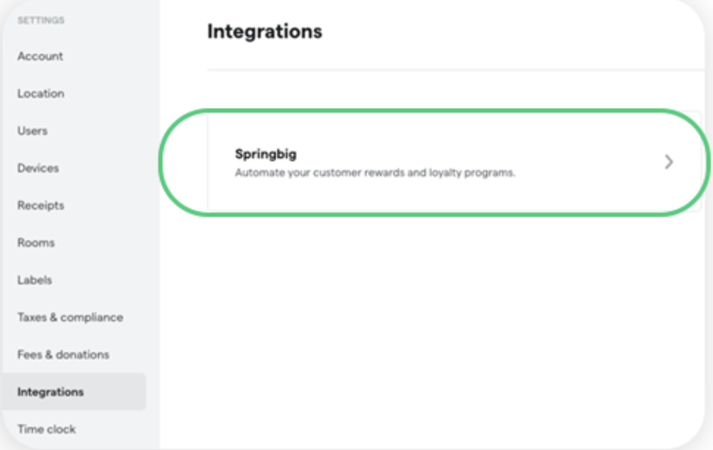The height and width of the screenshot is (450, 713).
Task: Select Rooms from the settings list
Action: (36, 243)
